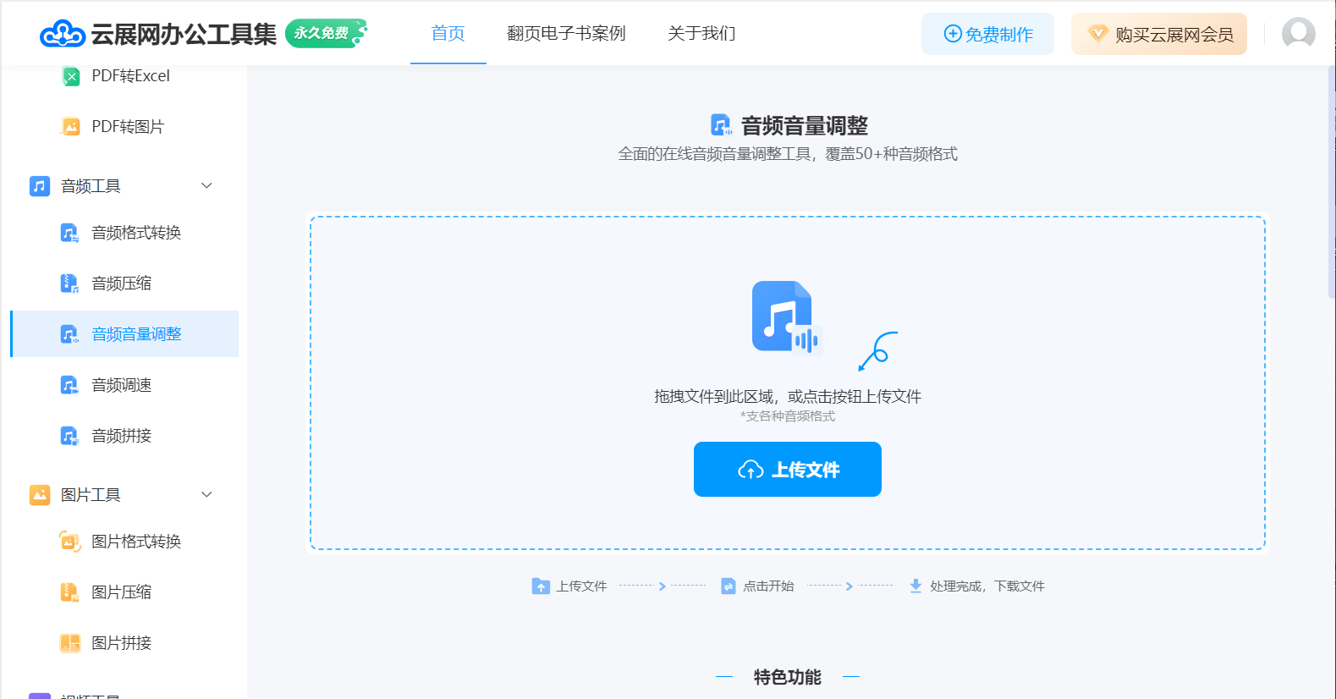
Task: Click the PDF转Excel green icon
Action: tap(70, 76)
